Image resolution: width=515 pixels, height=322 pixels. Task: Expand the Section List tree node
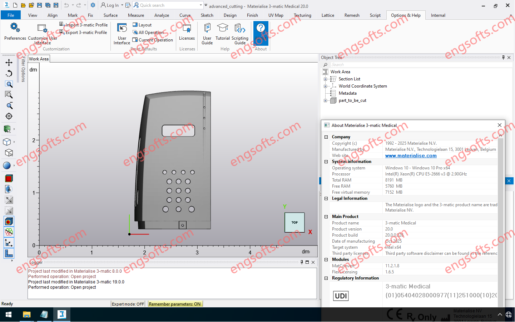pyautogui.click(x=325, y=79)
